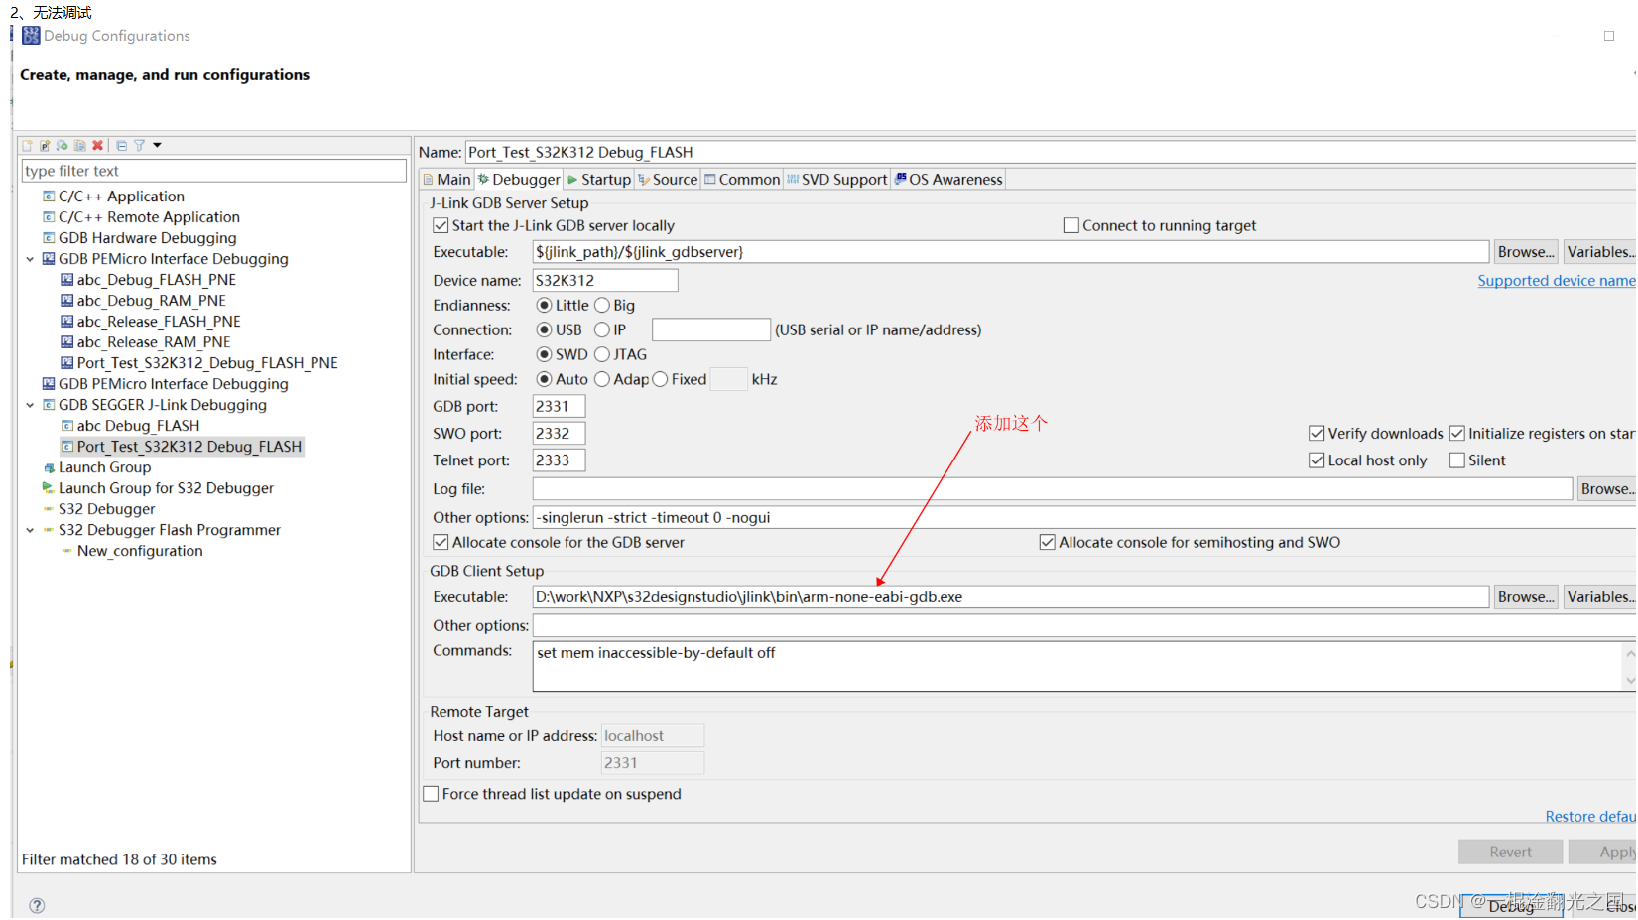The image size is (1638, 920).
Task: Select Fixed initial speed radio button
Action: pyautogui.click(x=661, y=380)
